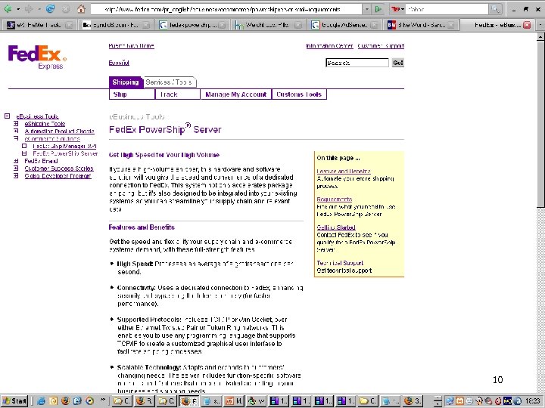The width and height of the screenshot is (545, 408).
Task: Select the Shipping site tab
Action: point(126,82)
